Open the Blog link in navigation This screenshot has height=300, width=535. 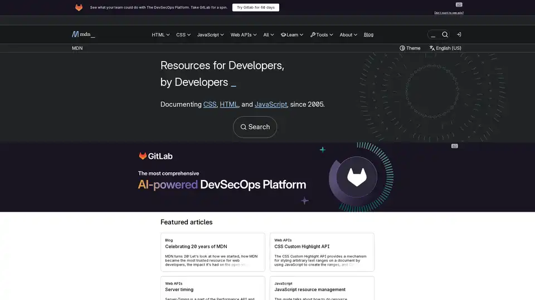coord(368,34)
